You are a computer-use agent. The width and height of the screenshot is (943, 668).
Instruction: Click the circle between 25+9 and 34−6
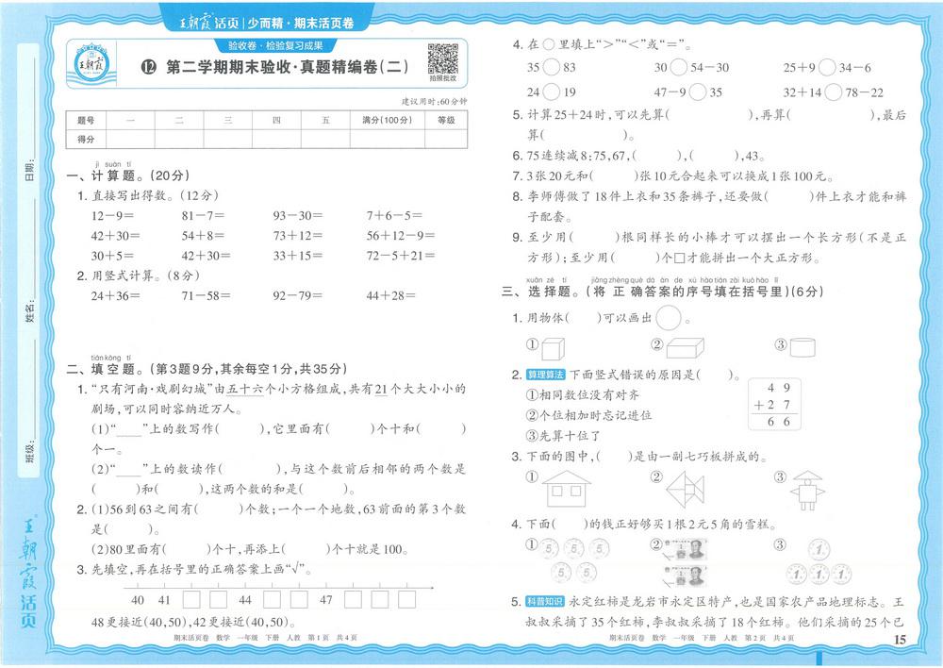click(x=827, y=67)
